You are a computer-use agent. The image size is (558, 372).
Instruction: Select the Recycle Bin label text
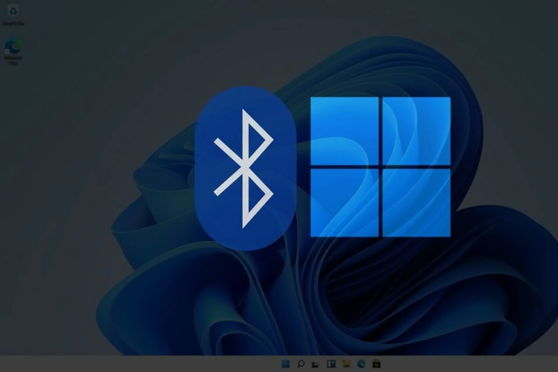13,23
